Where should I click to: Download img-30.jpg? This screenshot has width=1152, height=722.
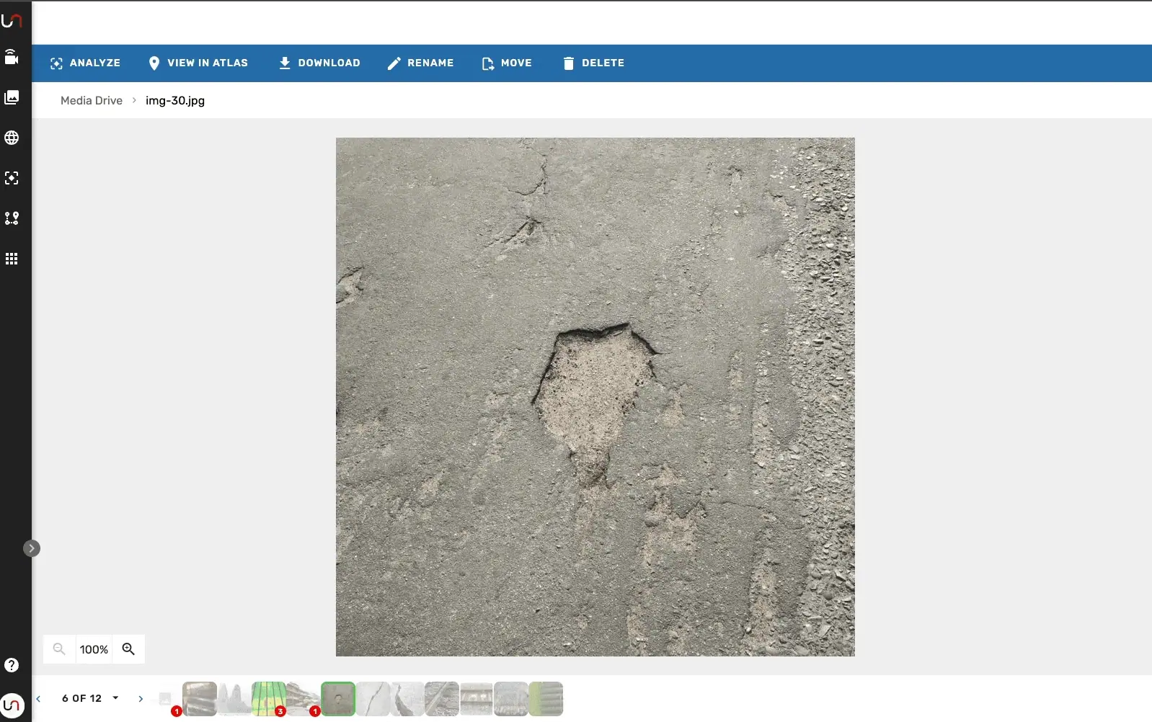pos(319,63)
